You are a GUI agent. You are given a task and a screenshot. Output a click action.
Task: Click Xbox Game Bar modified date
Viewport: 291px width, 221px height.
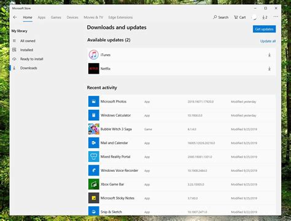[244, 184]
